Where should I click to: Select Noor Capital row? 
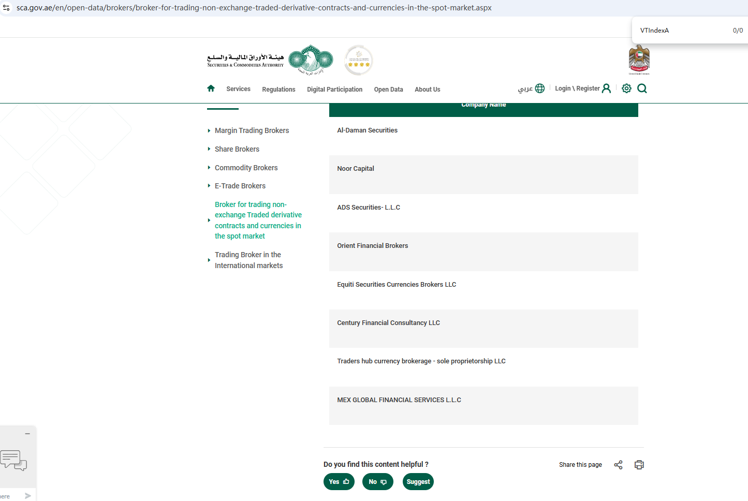[x=483, y=175]
